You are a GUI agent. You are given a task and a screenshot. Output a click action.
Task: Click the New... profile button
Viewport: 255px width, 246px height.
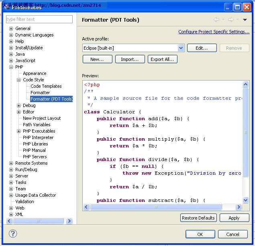coord(98,59)
